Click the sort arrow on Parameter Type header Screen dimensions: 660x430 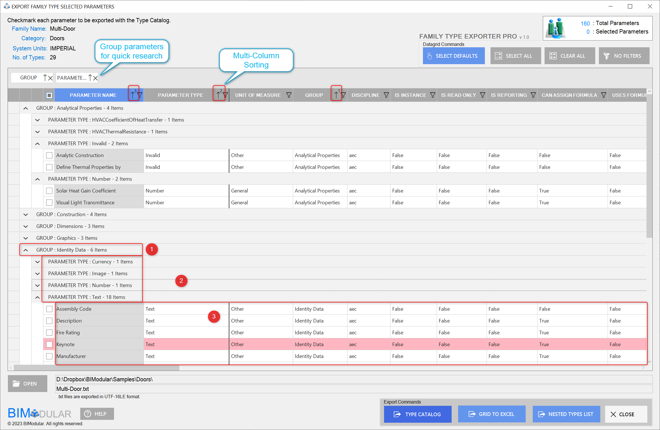218,95
